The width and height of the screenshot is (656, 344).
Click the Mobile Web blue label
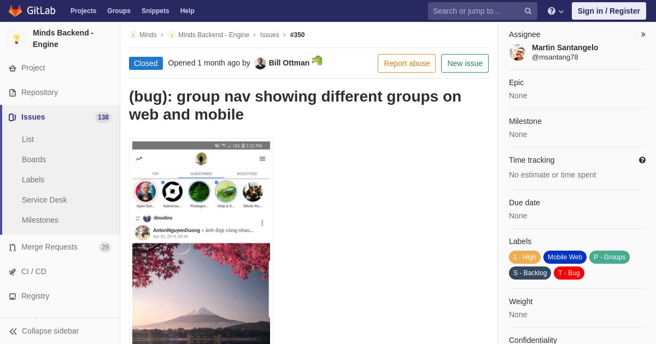(565, 257)
